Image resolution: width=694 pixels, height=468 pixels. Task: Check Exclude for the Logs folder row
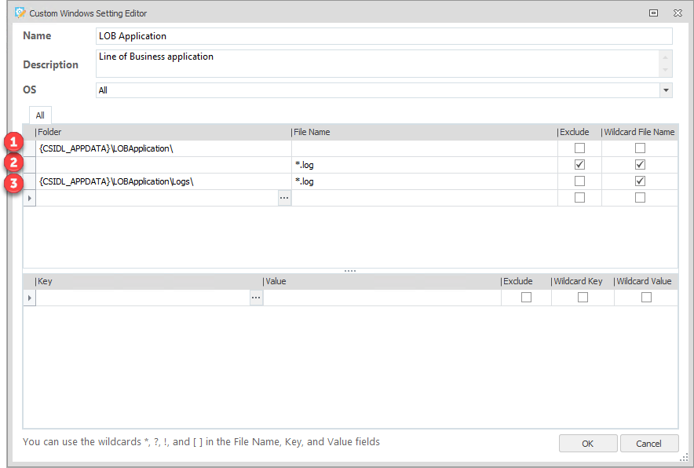[579, 181]
